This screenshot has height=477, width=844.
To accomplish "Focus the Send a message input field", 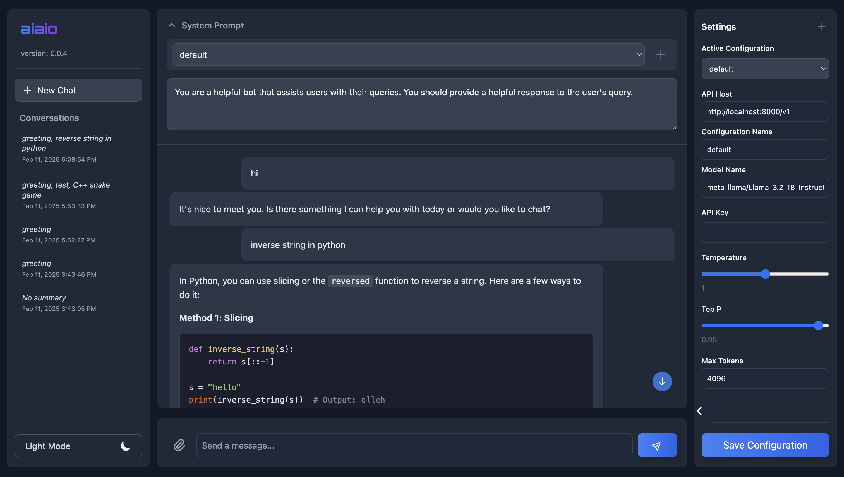I will click(414, 445).
